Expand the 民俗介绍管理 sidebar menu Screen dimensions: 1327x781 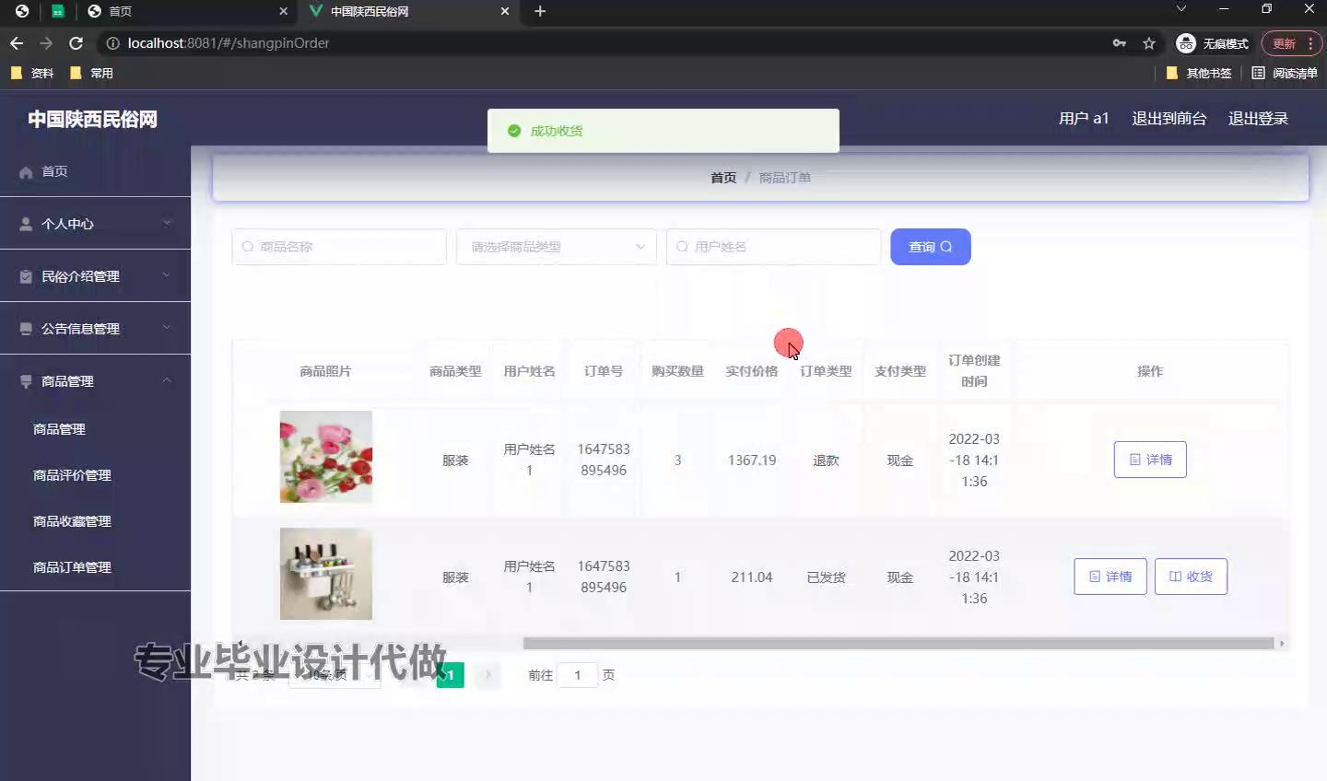click(x=95, y=276)
